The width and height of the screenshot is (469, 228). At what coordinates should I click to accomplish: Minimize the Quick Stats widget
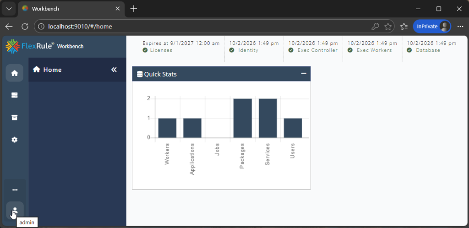tap(304, 74)
